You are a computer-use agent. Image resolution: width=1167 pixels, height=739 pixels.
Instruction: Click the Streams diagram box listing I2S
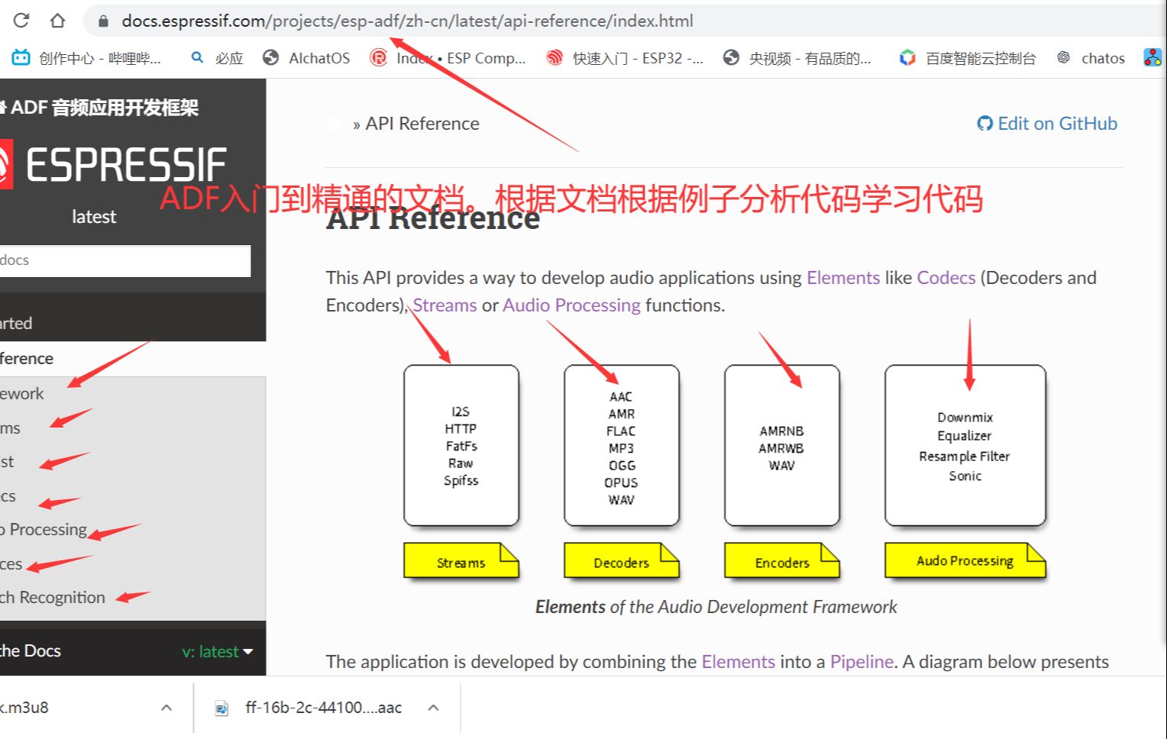pos(461,445)
